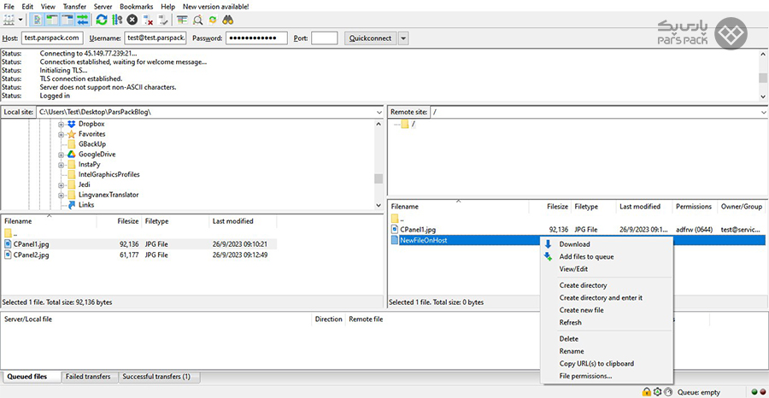Switch to the Failed transfers tab
This screenshot has height=398, width=769.
88,377
